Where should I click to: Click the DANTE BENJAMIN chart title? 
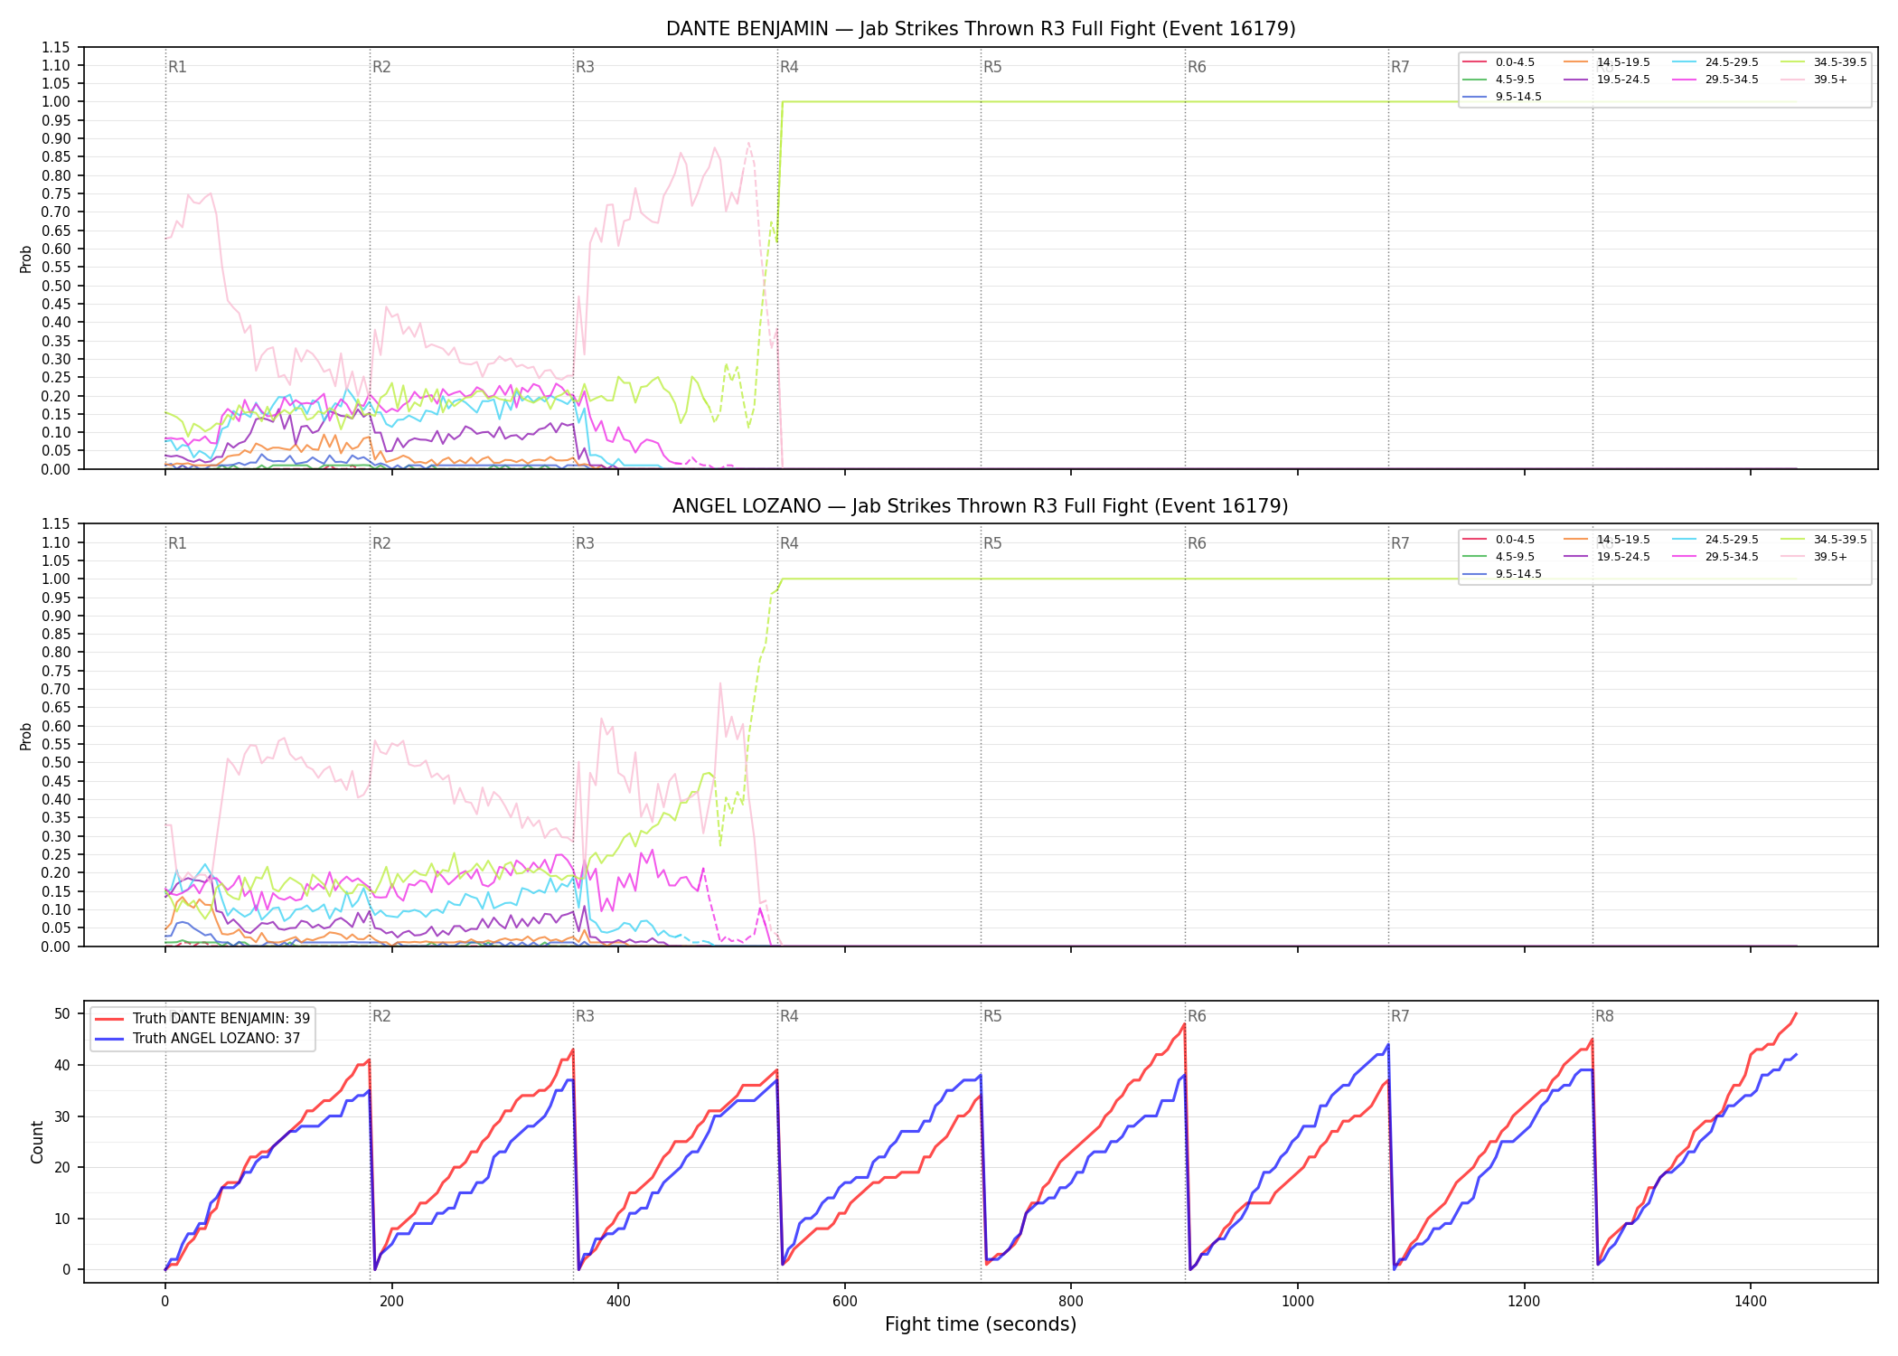click(x=981, y=29)
